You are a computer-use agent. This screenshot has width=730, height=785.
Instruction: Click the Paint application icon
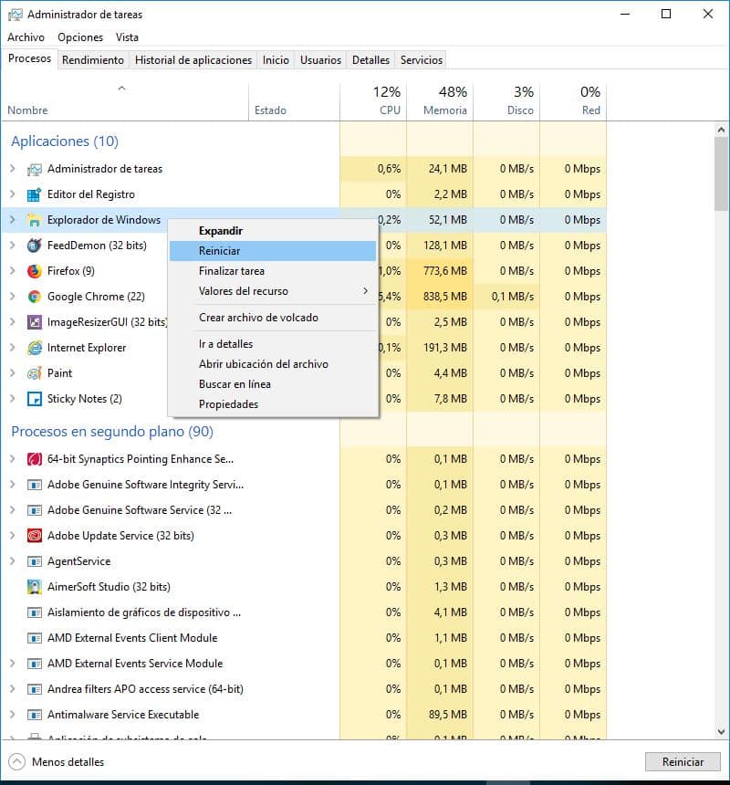(35, 373)
